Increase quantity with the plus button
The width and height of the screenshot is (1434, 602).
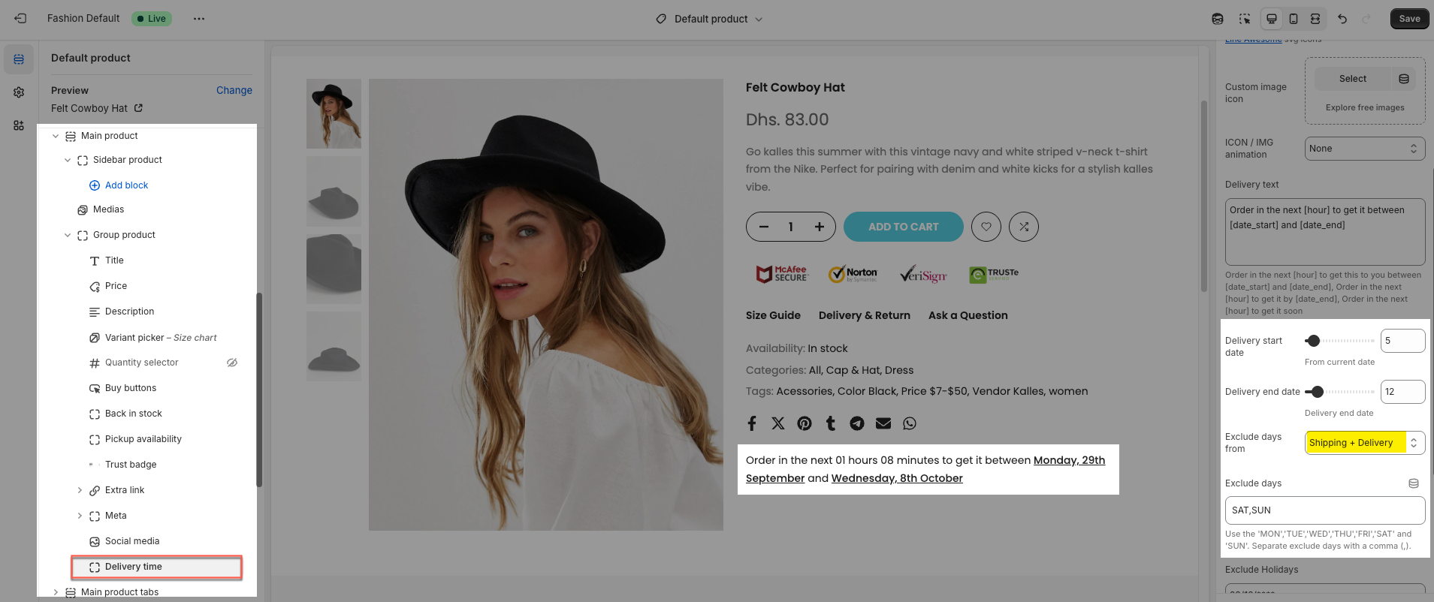820,227
